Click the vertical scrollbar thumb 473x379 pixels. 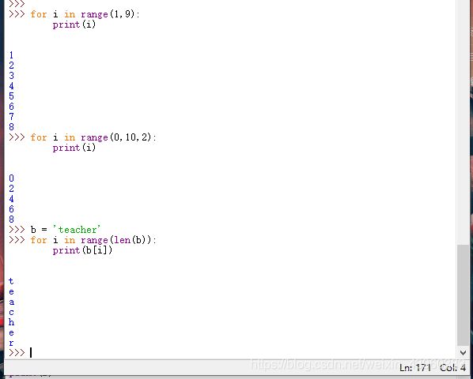[x=463, y=295]
